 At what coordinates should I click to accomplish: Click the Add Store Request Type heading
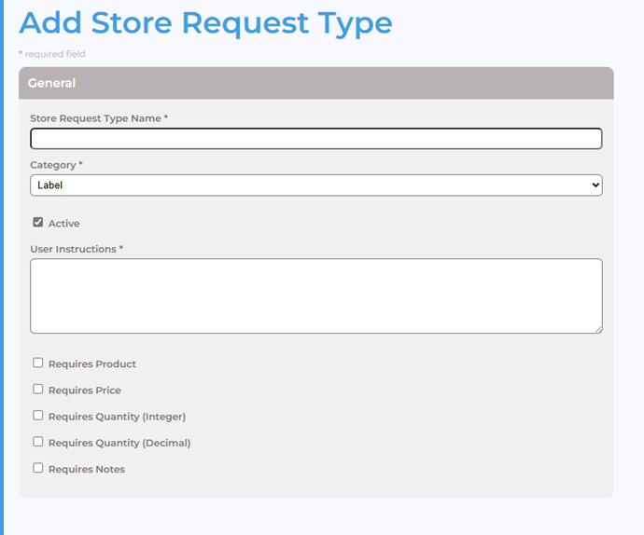pyautogui.click(x=205, y=22)
